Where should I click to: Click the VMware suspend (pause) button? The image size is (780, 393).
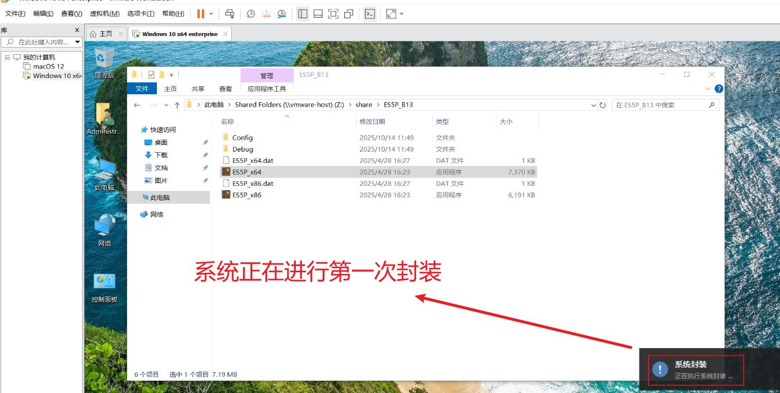pyautogui.click(x=201, y=13)
